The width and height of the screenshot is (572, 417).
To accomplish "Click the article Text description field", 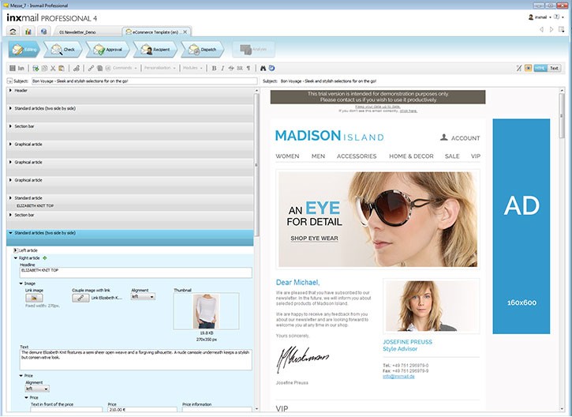I will (x=136, y=359).
